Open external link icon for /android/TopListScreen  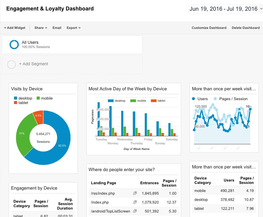pos(135,211)
